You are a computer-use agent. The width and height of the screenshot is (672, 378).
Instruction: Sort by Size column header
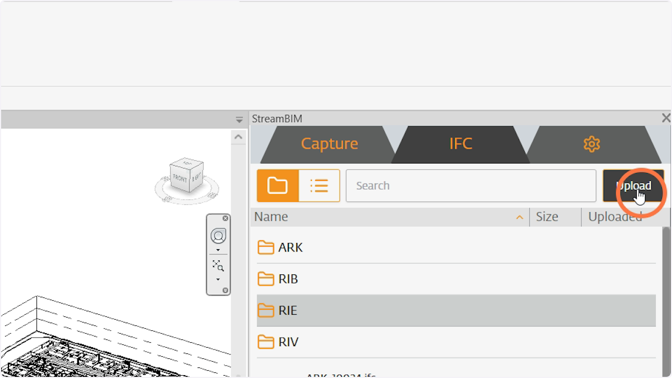pyautogui.click(x=547, y=217)
